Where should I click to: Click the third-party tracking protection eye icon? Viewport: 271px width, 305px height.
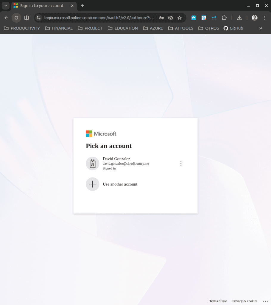point(170,18)
